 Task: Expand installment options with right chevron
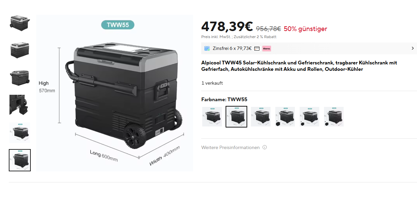412,48
